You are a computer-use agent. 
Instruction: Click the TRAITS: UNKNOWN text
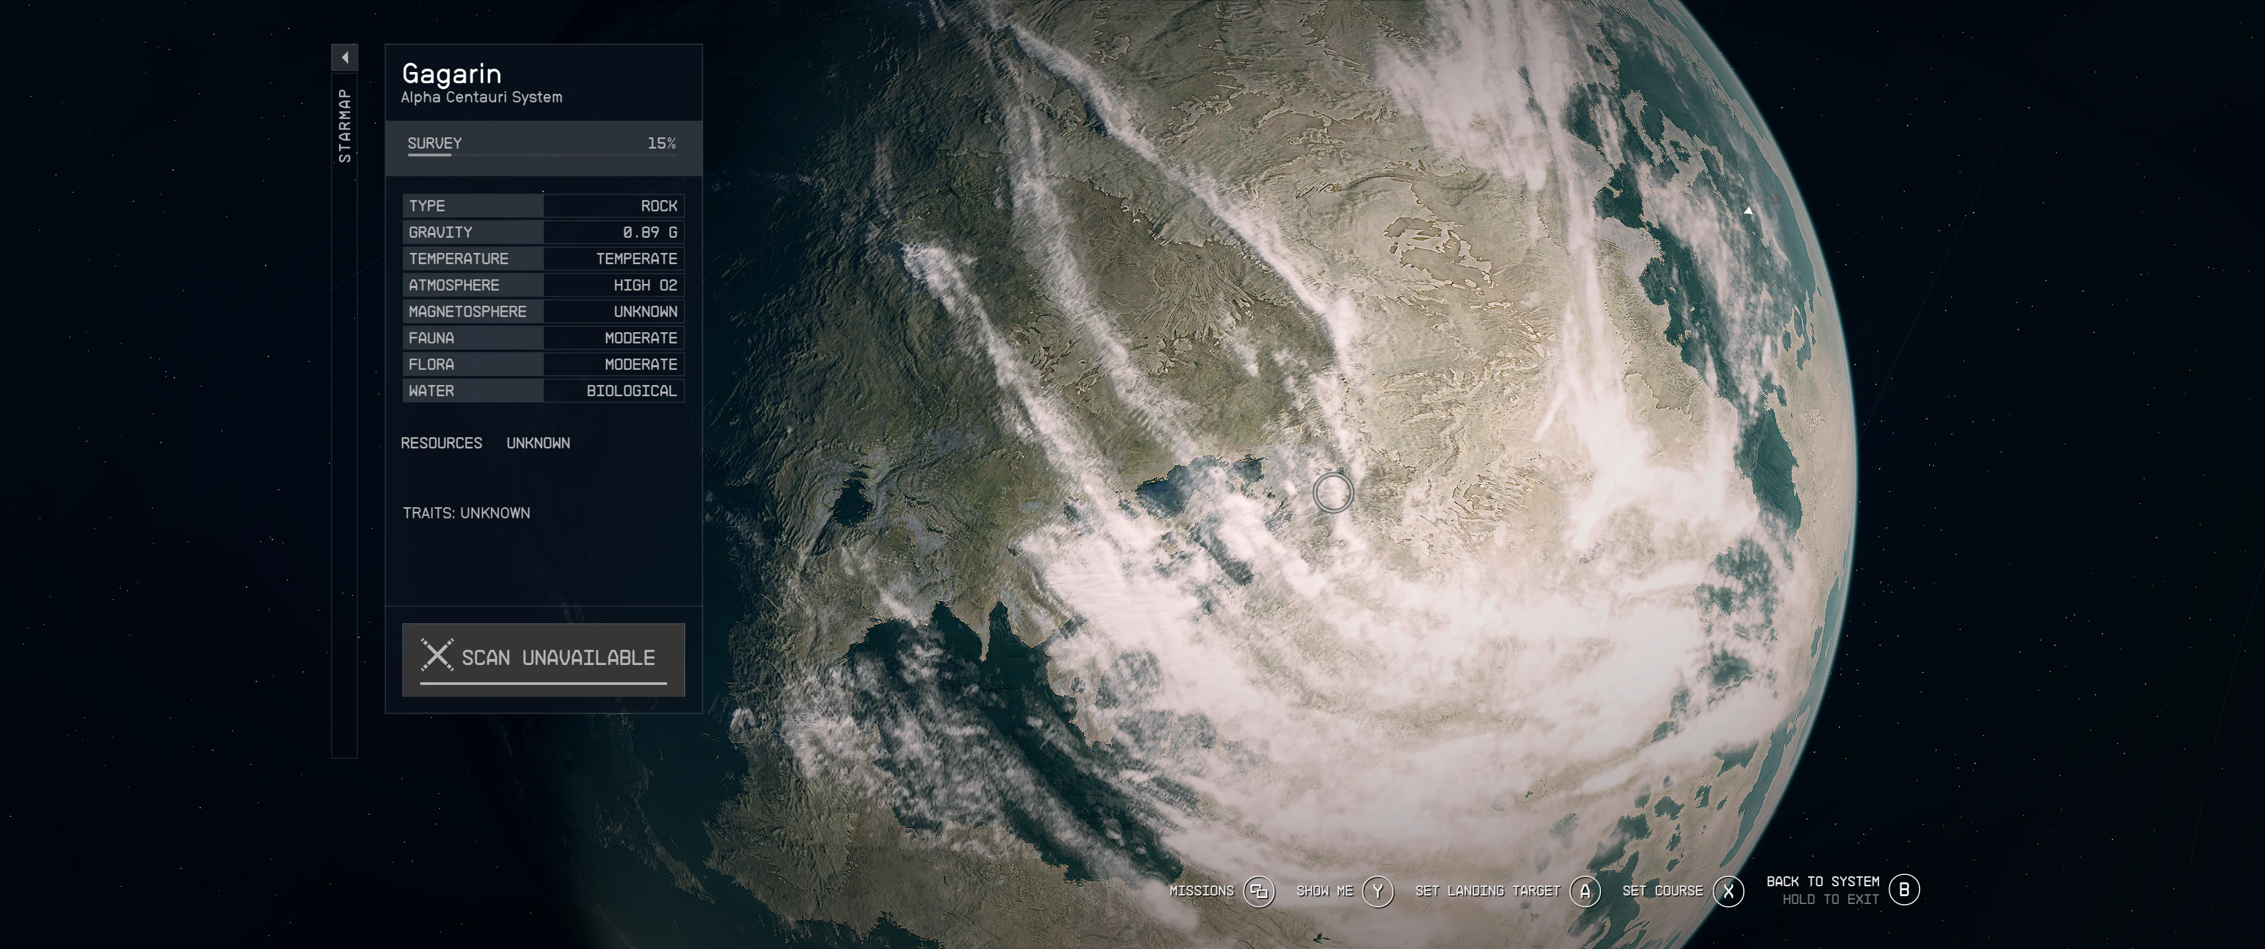[x=467, y=513]
